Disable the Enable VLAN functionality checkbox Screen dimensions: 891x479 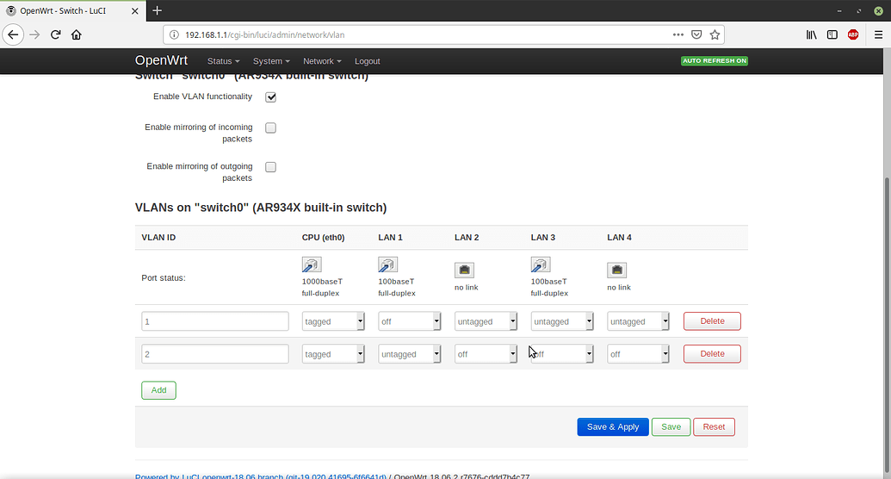(x=270, y=97)
